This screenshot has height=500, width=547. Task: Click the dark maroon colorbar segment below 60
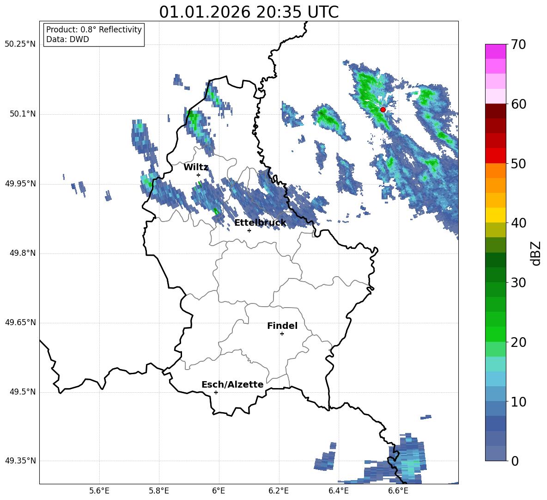495,111
